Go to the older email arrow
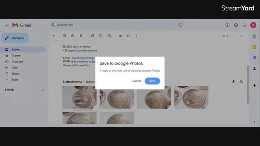 coord(241,36)
